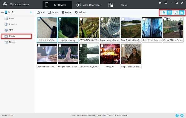Viewport: 186px width, 118px height.
Task: Check the Kung Fu Panda 2 checkbox
Action: click(x=60, y=46)
